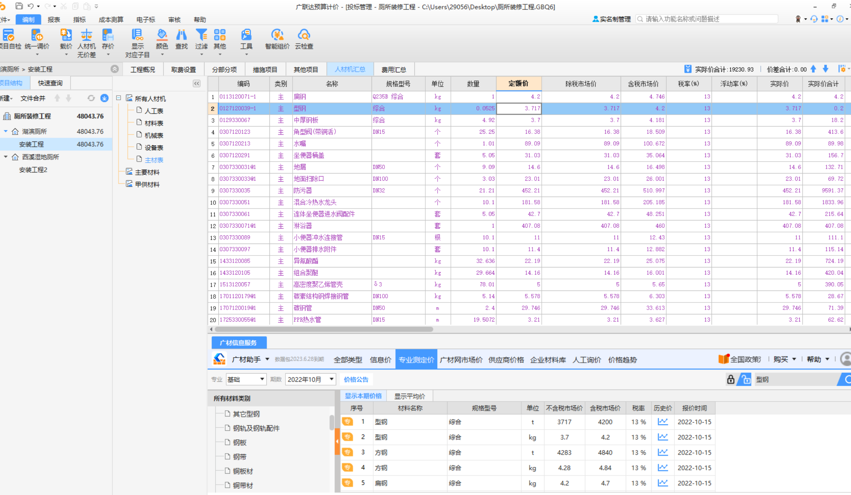Switch to the 措施项目 tab
The image size is (851, 495).
click(x=265, y=69)
